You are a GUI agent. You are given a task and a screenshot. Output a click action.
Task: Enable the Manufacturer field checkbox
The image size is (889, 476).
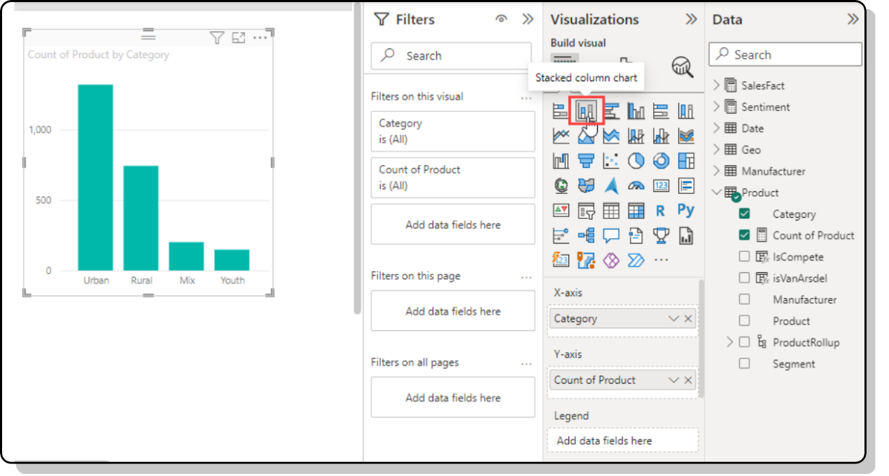click(744, 300)
